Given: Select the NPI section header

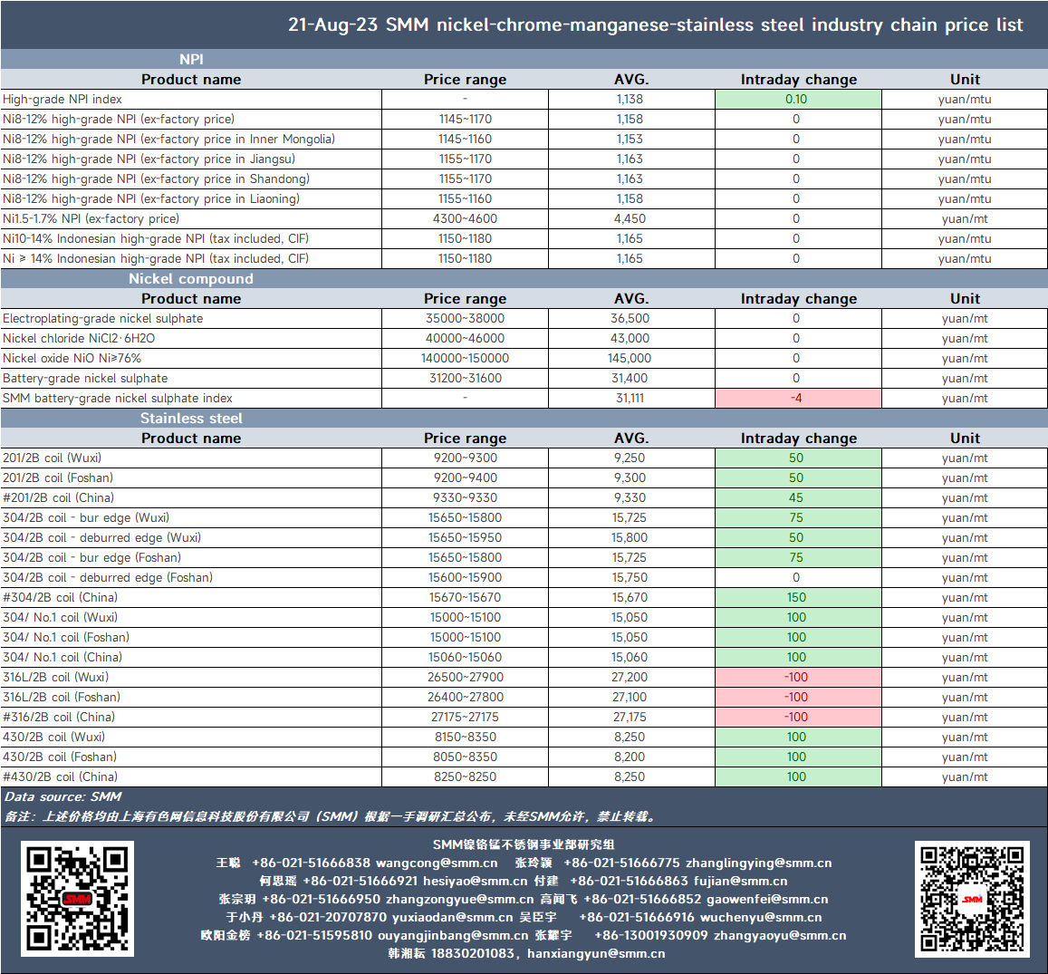Looking at the screenshot, I should pos(191,59).
